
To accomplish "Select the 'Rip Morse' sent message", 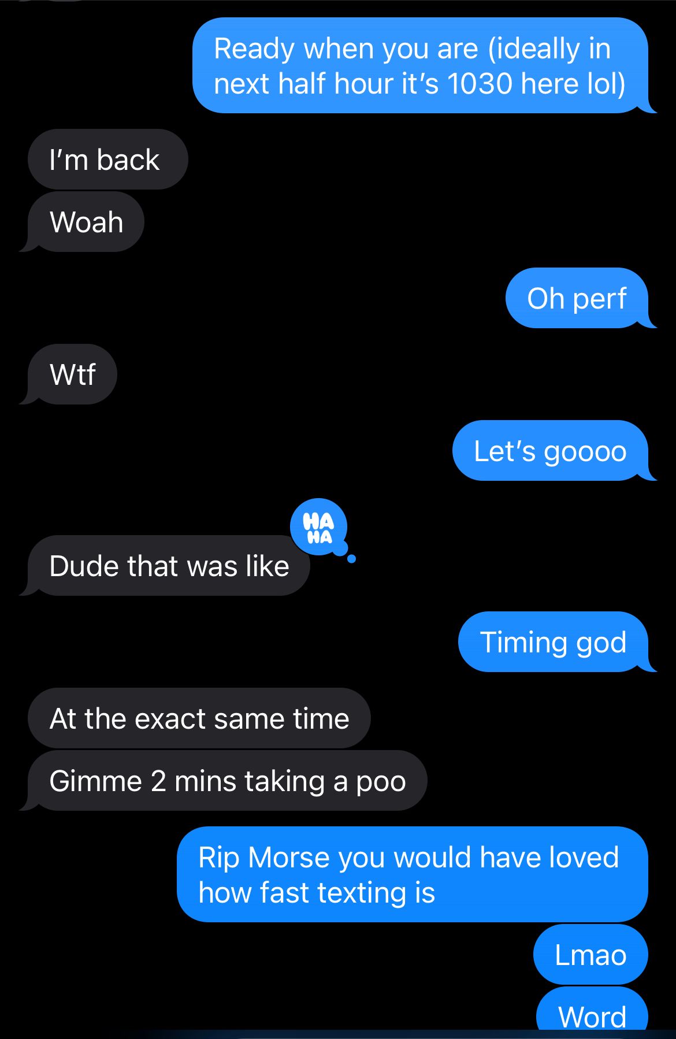I will click(413, 874).
